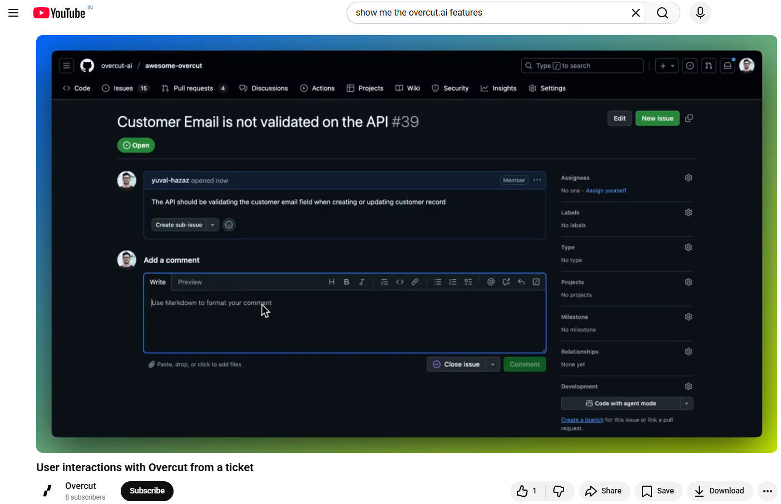Go to the YouTube home logo
Image resolution: width=781 pixels, height=504 pixels.
pos(59,13)
